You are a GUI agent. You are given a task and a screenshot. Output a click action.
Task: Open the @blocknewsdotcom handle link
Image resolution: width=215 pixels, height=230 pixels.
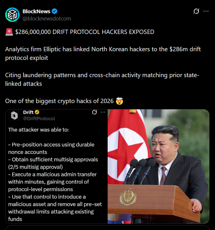click(x=47, y=19)
